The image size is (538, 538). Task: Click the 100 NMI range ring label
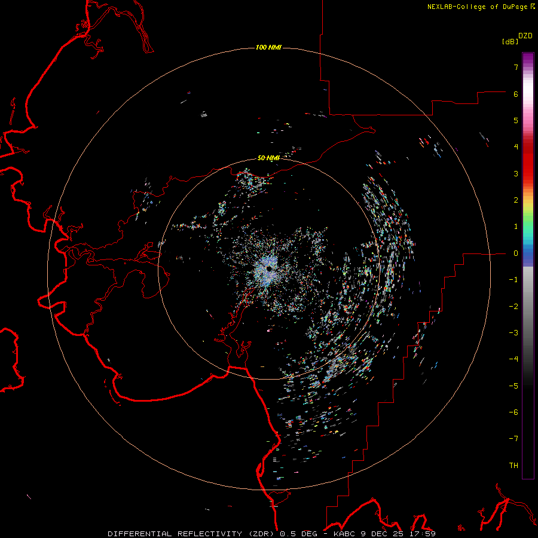click(x=268, y=47)
